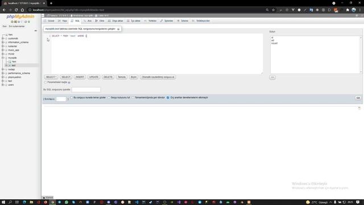This screenshot has height=205, width=364.
Task: Open the browser extensions puzzle icon
Action: 348,10
